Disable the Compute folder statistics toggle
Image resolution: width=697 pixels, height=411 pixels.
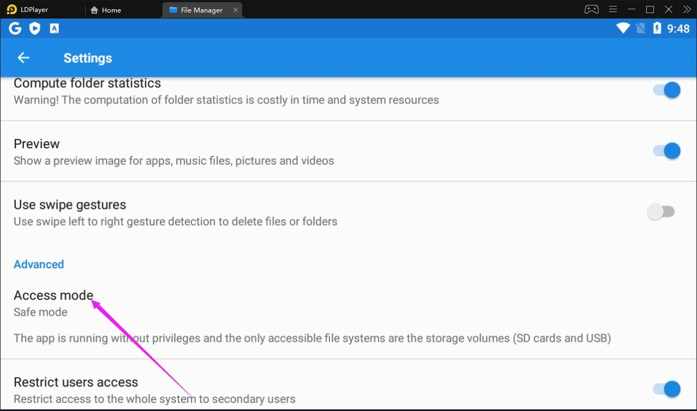coord(666,90)
